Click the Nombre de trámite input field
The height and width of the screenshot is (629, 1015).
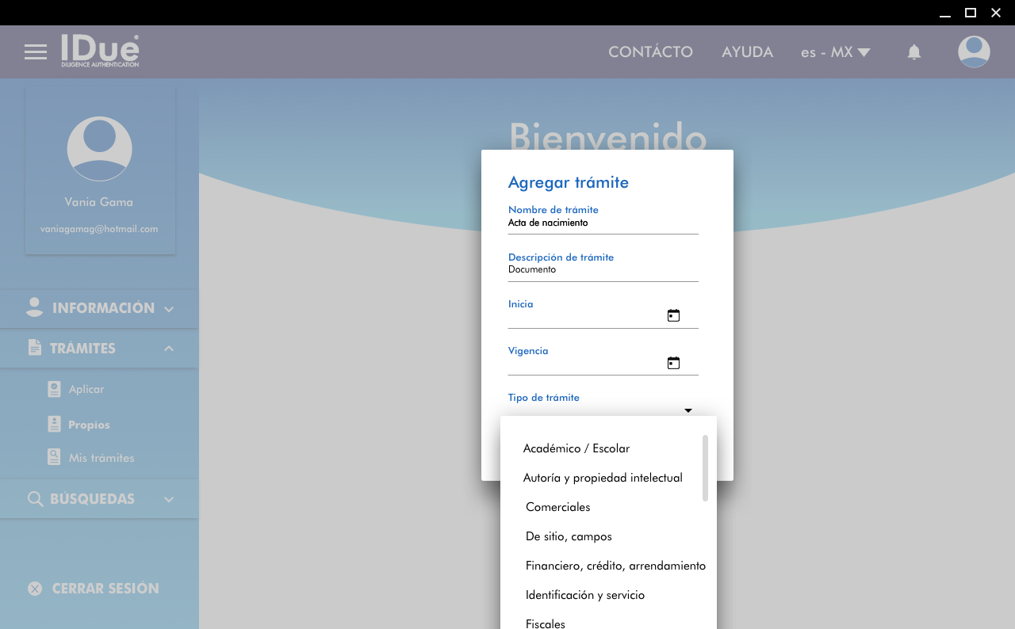click(x=603, y=223)
